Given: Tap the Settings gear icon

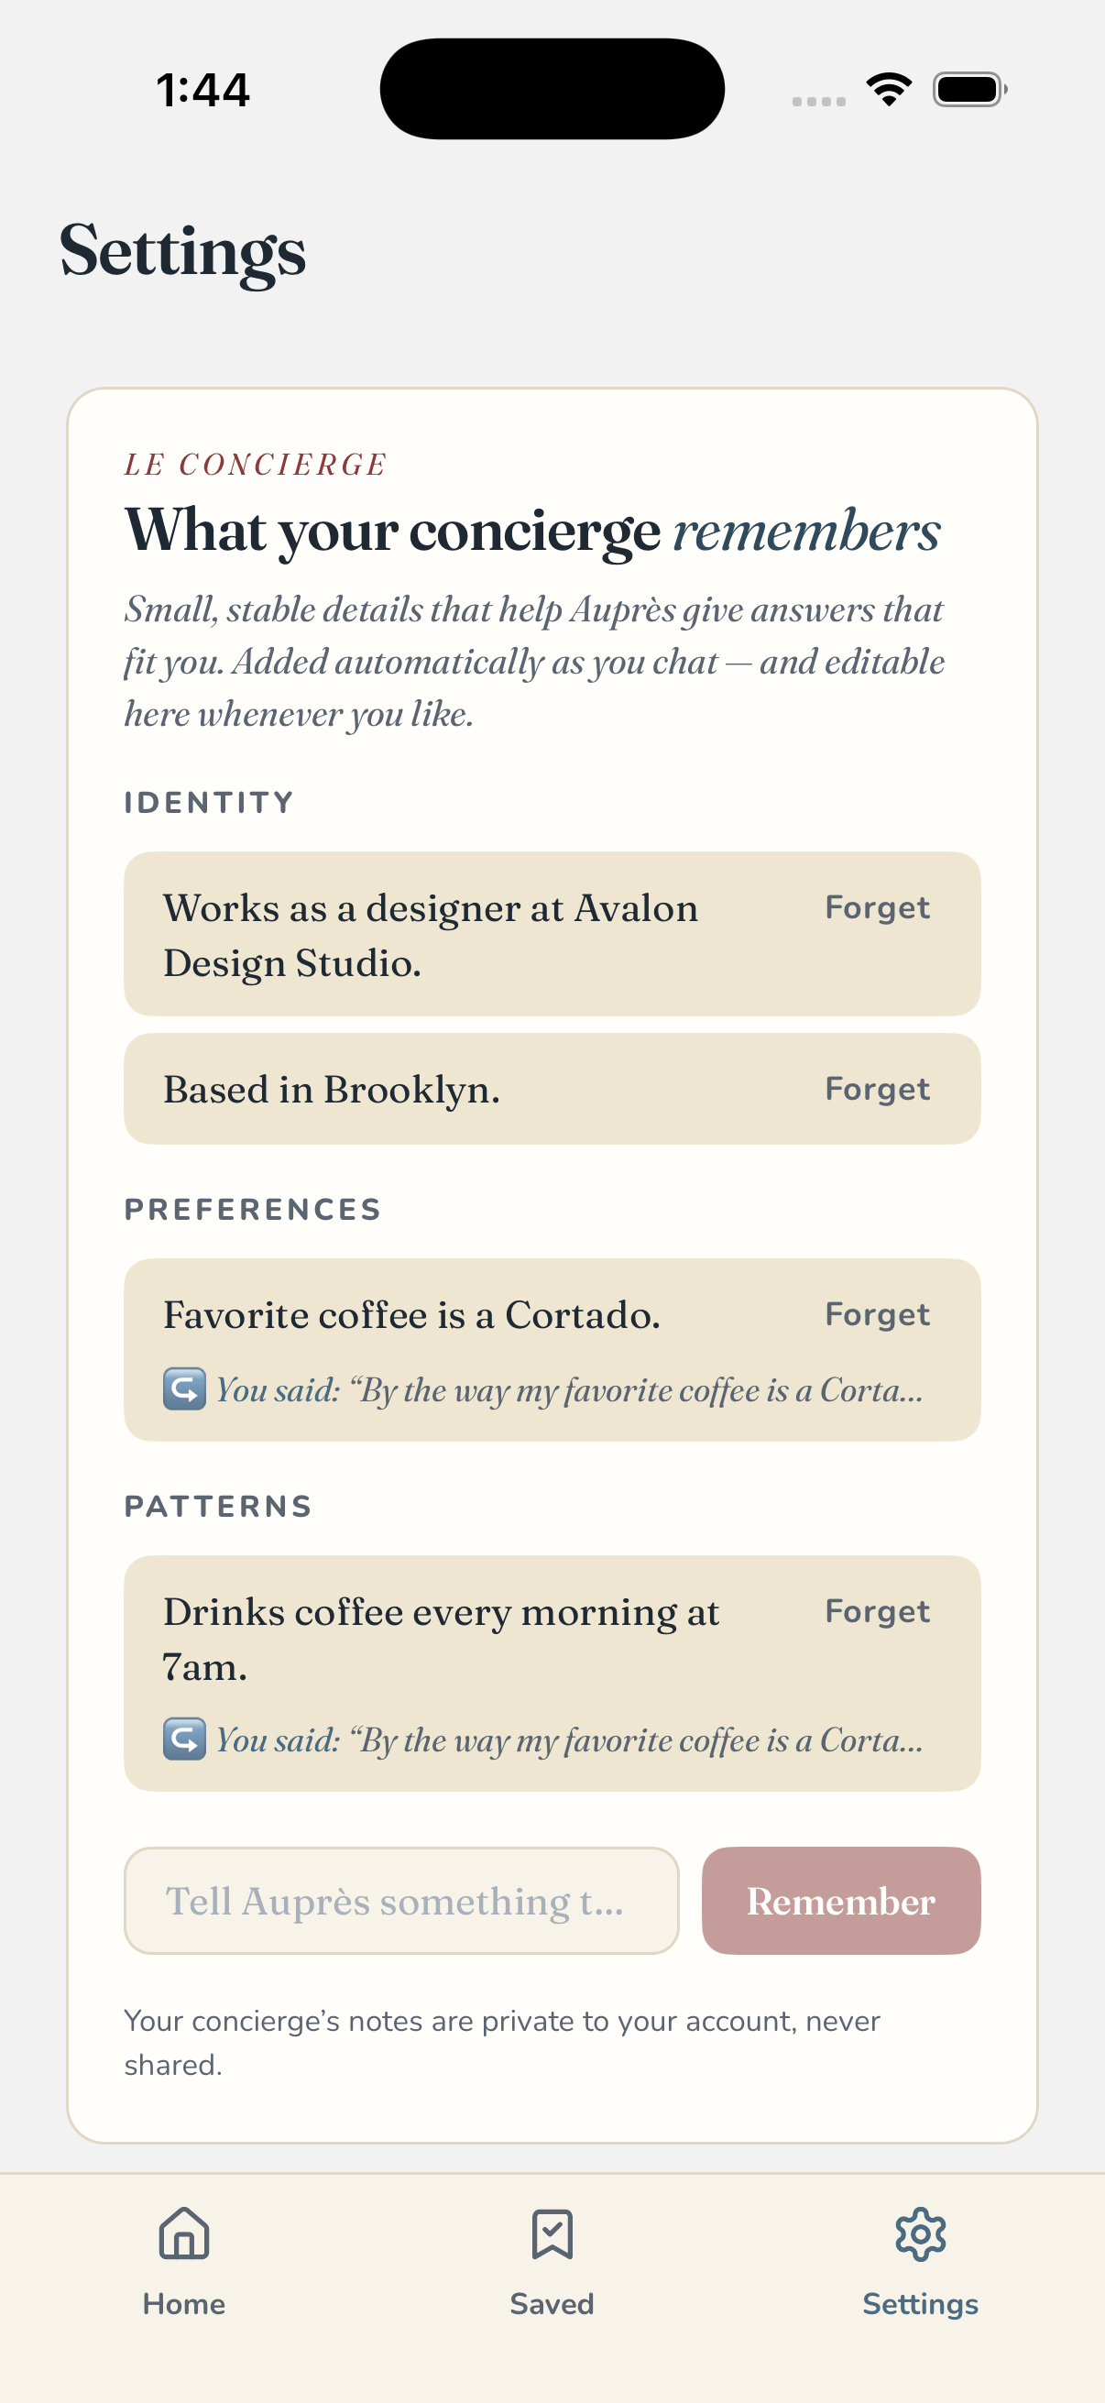Looking at the screenshot, I should coord(920,2233).
